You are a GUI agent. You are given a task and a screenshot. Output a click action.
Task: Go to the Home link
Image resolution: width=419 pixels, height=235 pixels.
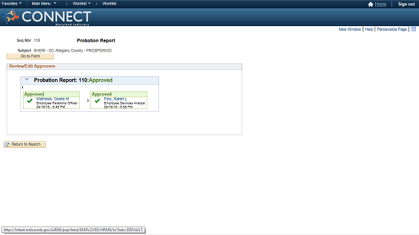tap(380, 5)
